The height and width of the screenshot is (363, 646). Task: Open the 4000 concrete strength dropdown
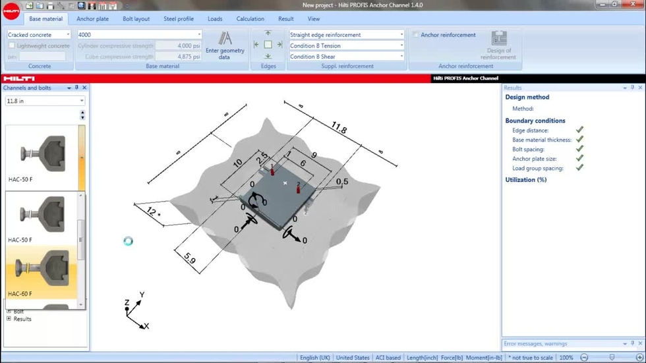(x=139, y=35)
